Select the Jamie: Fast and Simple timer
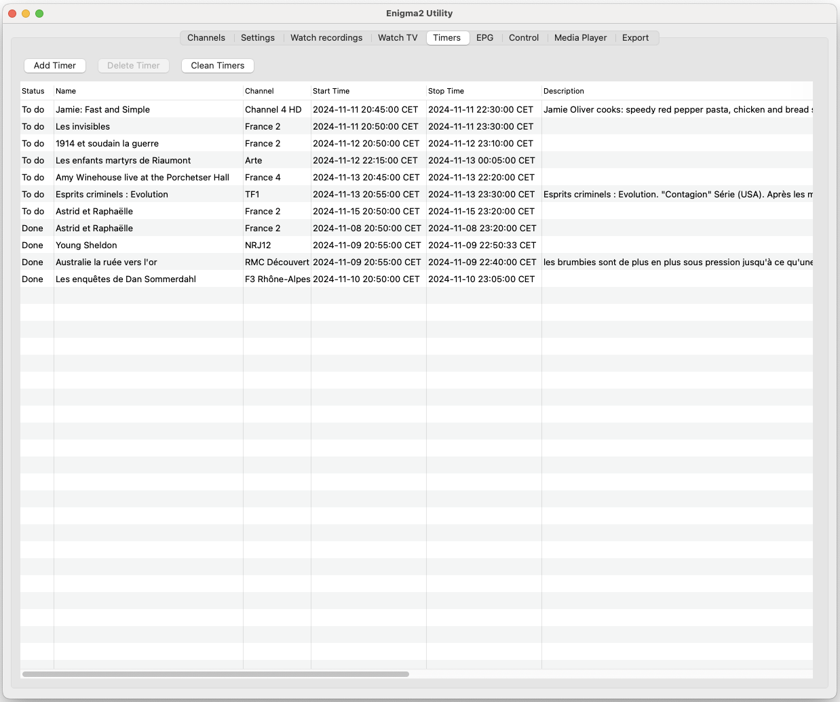840x702 pixels. pos(417,109)
